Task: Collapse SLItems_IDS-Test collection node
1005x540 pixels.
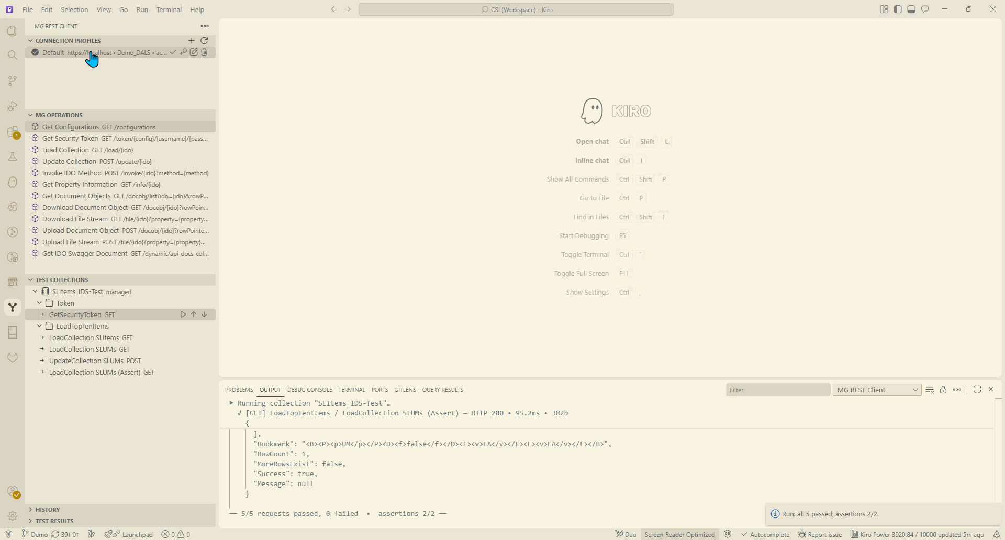Action: [x=35, y=291]
